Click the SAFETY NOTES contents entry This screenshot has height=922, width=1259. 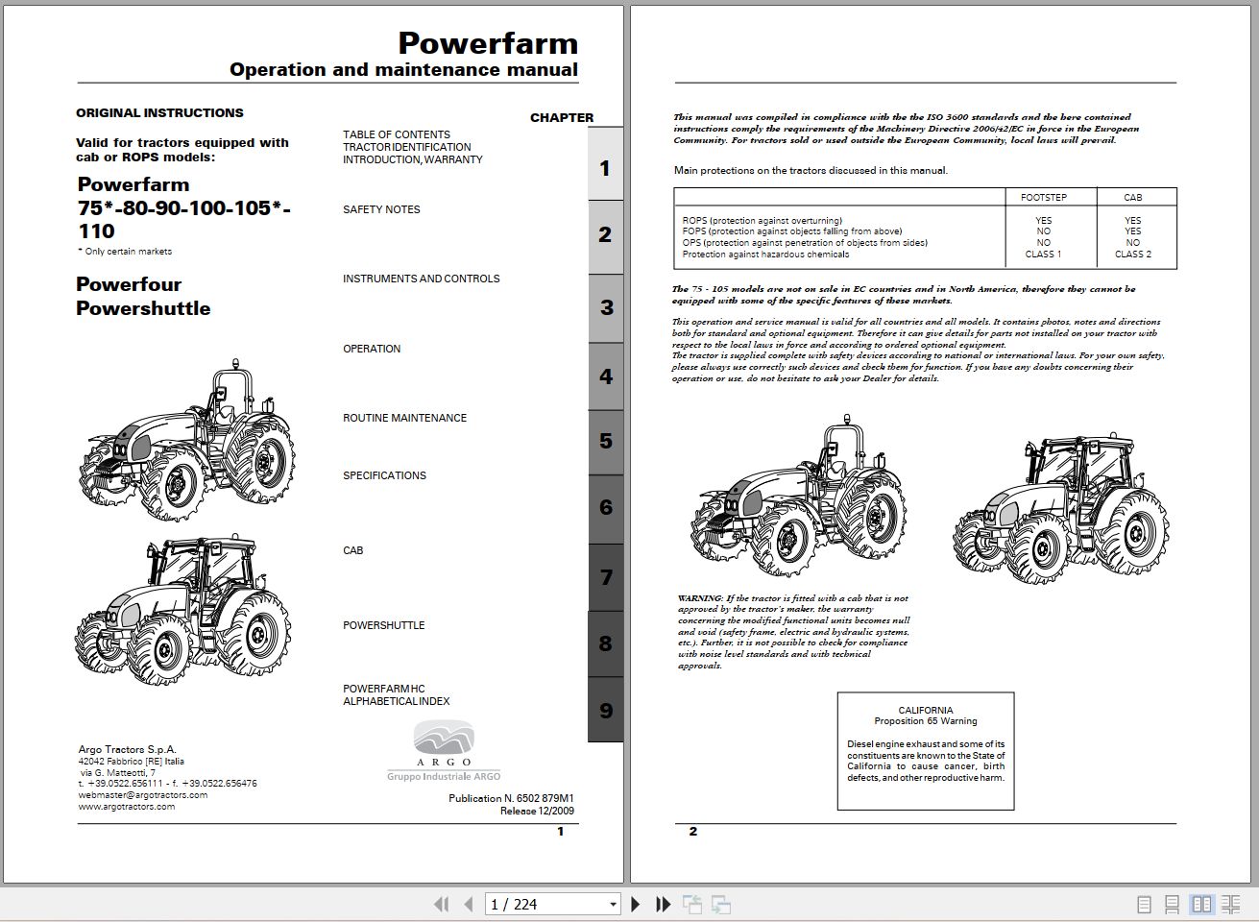tap(381, 209)
